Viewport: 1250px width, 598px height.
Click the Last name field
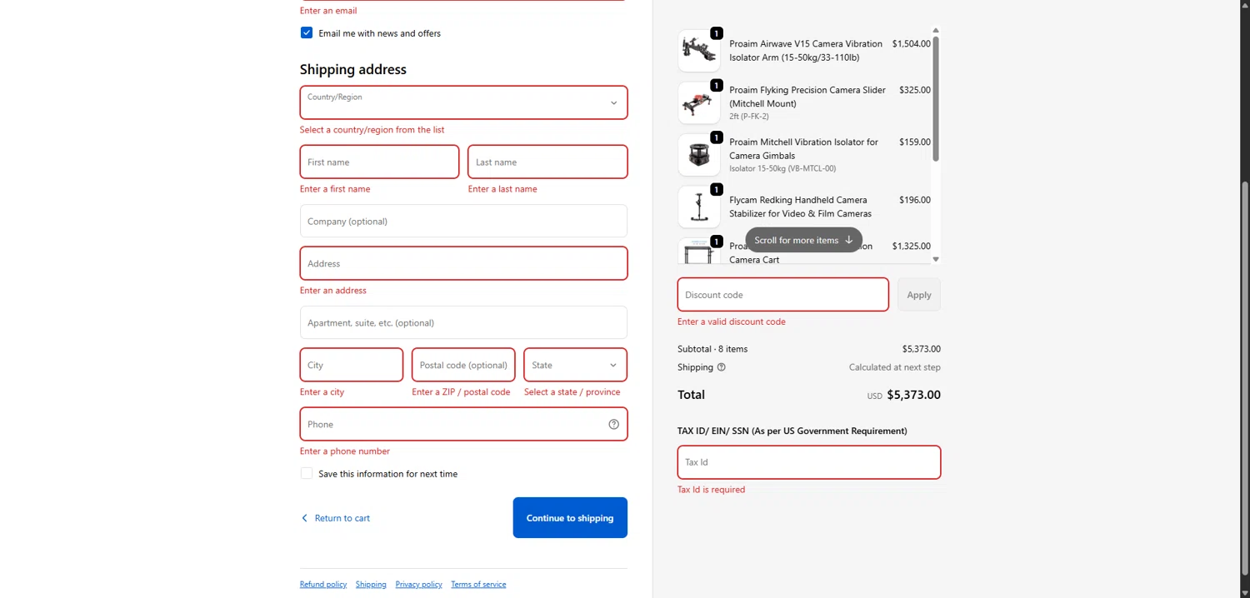pos(547,162)
